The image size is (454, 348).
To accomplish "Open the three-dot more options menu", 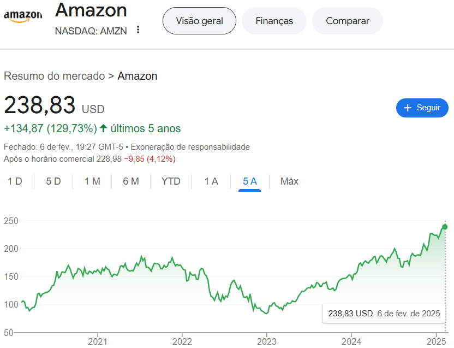I will click(138, 30).
